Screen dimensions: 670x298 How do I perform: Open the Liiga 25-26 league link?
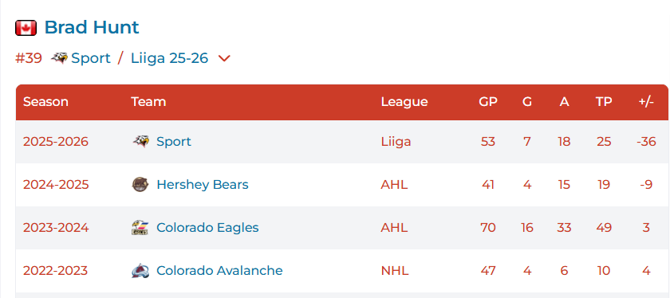point(170,58)
